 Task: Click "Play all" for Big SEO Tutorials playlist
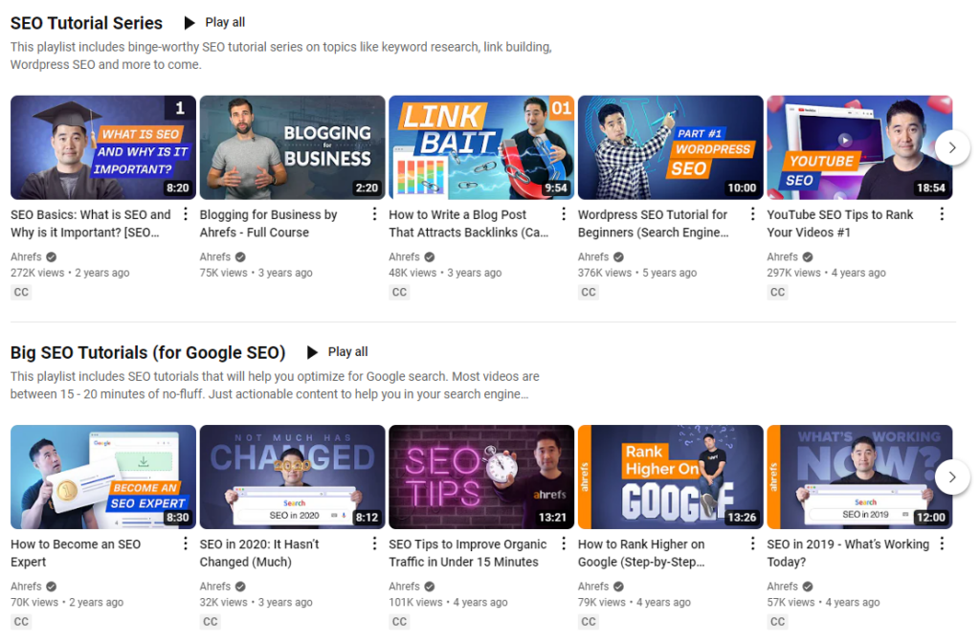(345, 352)
